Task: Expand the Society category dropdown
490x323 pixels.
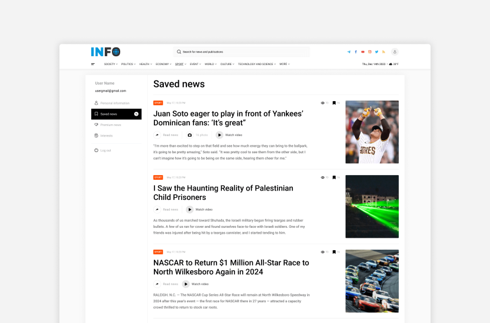Action: coord(111,64)
